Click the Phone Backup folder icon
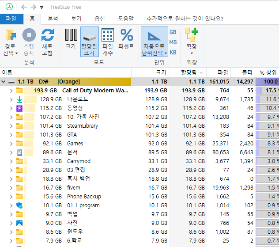Screen dimensions: 279x247 (19, 197)
